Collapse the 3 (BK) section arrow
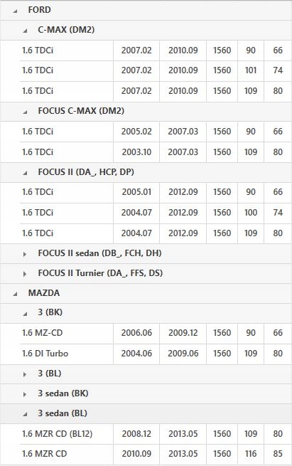 25,314
